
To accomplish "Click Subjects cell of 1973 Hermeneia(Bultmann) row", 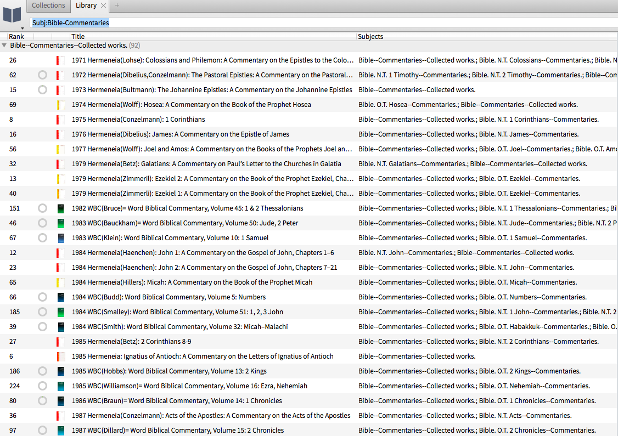I will pyautogui.click(x=417, y=90).
